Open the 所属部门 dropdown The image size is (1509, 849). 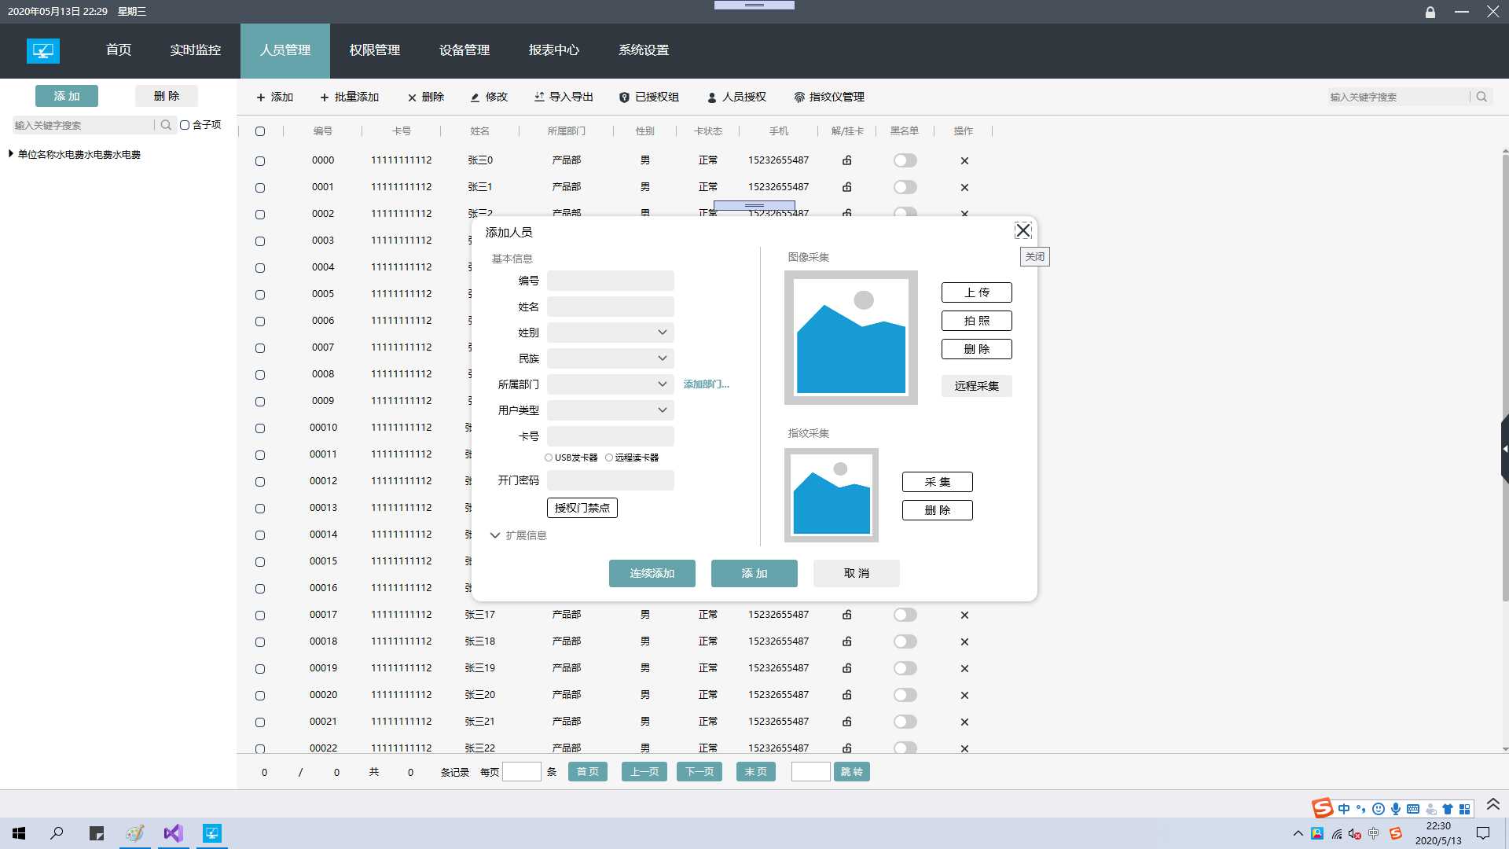tap(611, 384)
